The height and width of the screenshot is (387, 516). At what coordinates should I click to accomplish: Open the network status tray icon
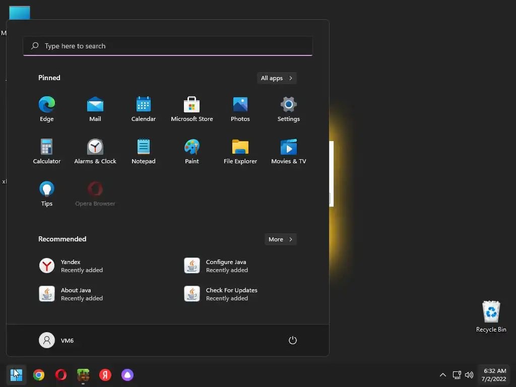457,375
